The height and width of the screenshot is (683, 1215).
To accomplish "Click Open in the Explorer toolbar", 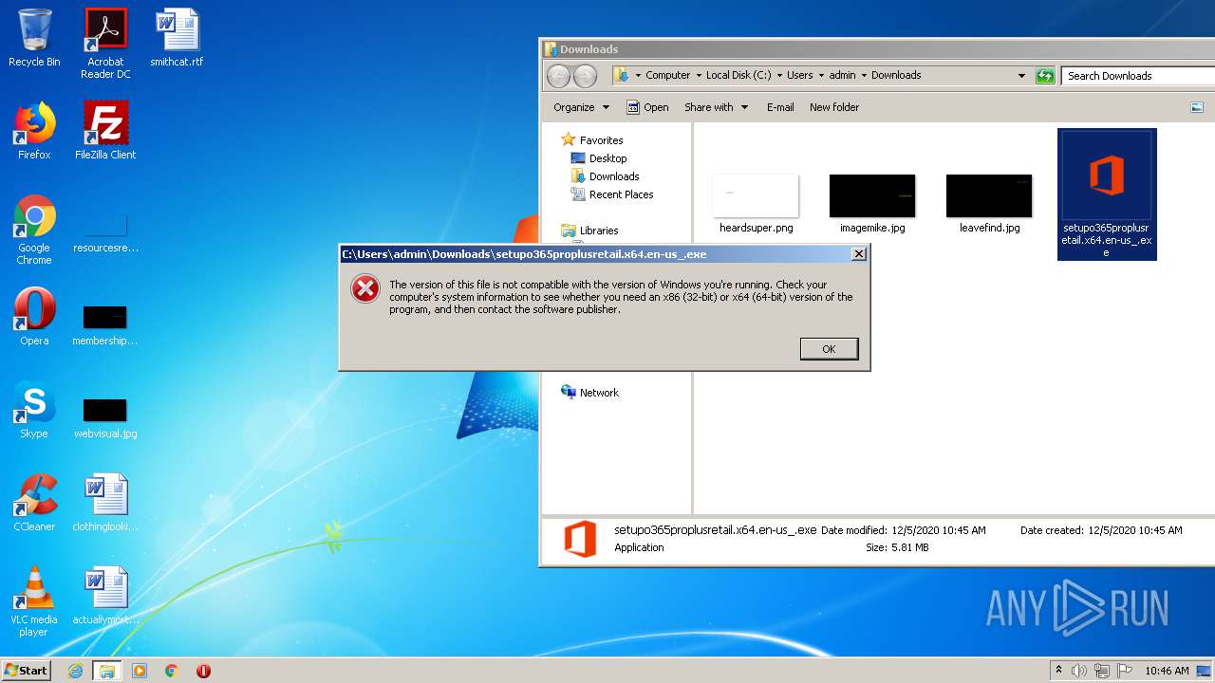I will click(647, 107).
